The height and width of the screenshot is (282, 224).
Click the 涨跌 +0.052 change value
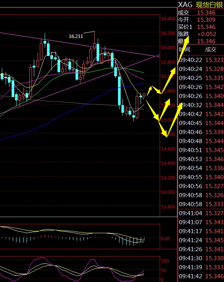point(207,34)
